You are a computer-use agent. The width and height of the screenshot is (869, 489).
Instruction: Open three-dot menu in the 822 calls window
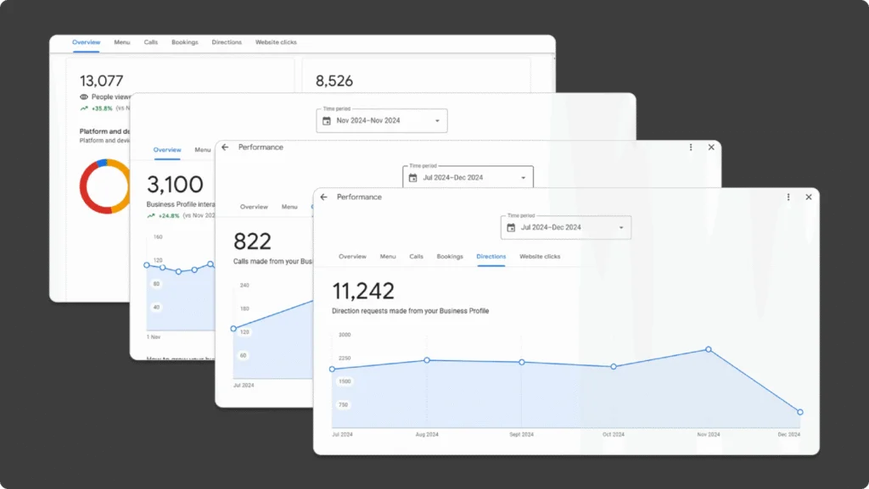tap(691, 147)
